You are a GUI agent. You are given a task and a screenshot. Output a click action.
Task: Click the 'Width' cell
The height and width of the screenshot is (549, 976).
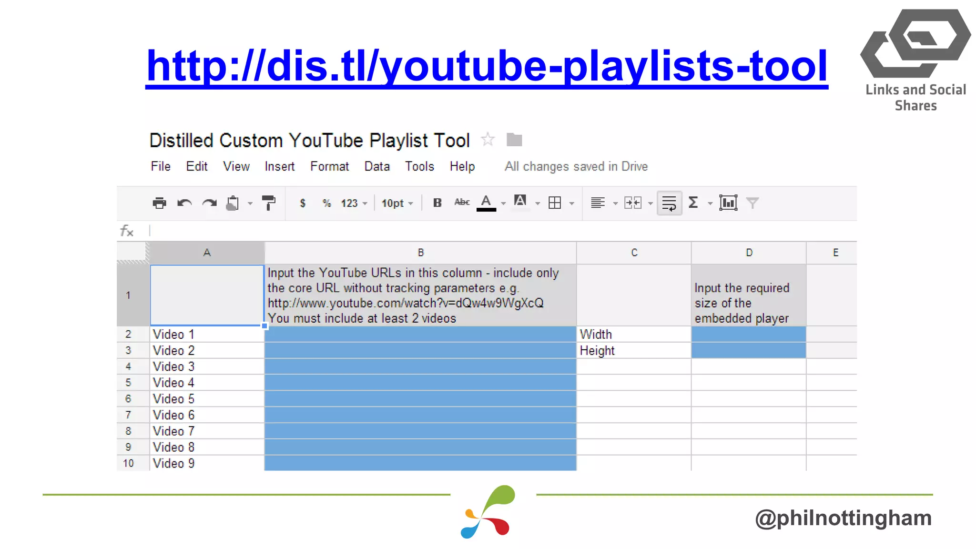pyautogui.click(x=634, y=335)
